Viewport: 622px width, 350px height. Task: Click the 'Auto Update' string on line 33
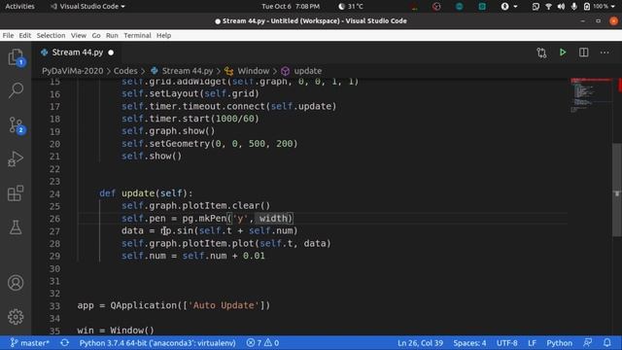(x=224, y=305)
